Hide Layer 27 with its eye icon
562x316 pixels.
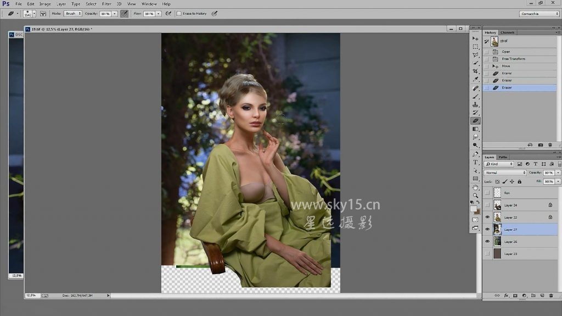point(487,230)
